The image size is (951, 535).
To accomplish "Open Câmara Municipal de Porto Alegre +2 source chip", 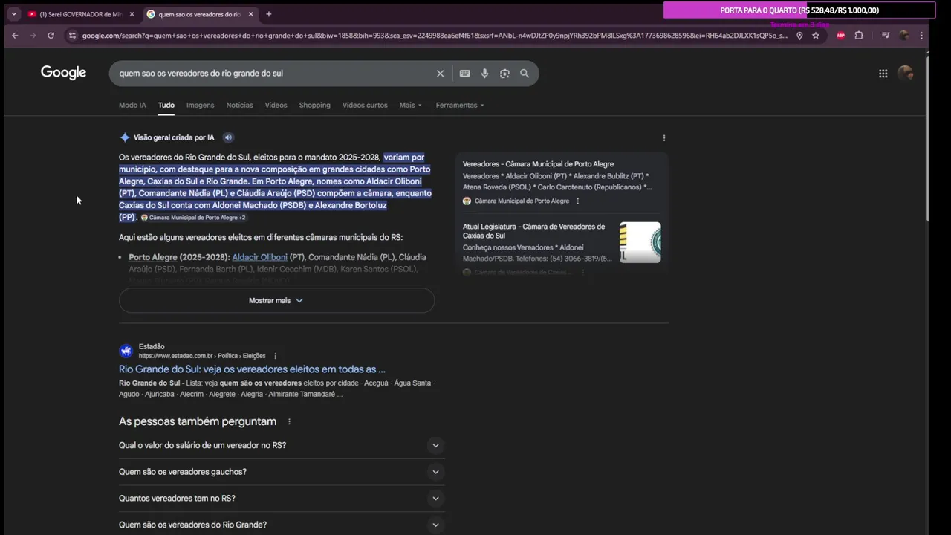I will click(x=193, y=218).
